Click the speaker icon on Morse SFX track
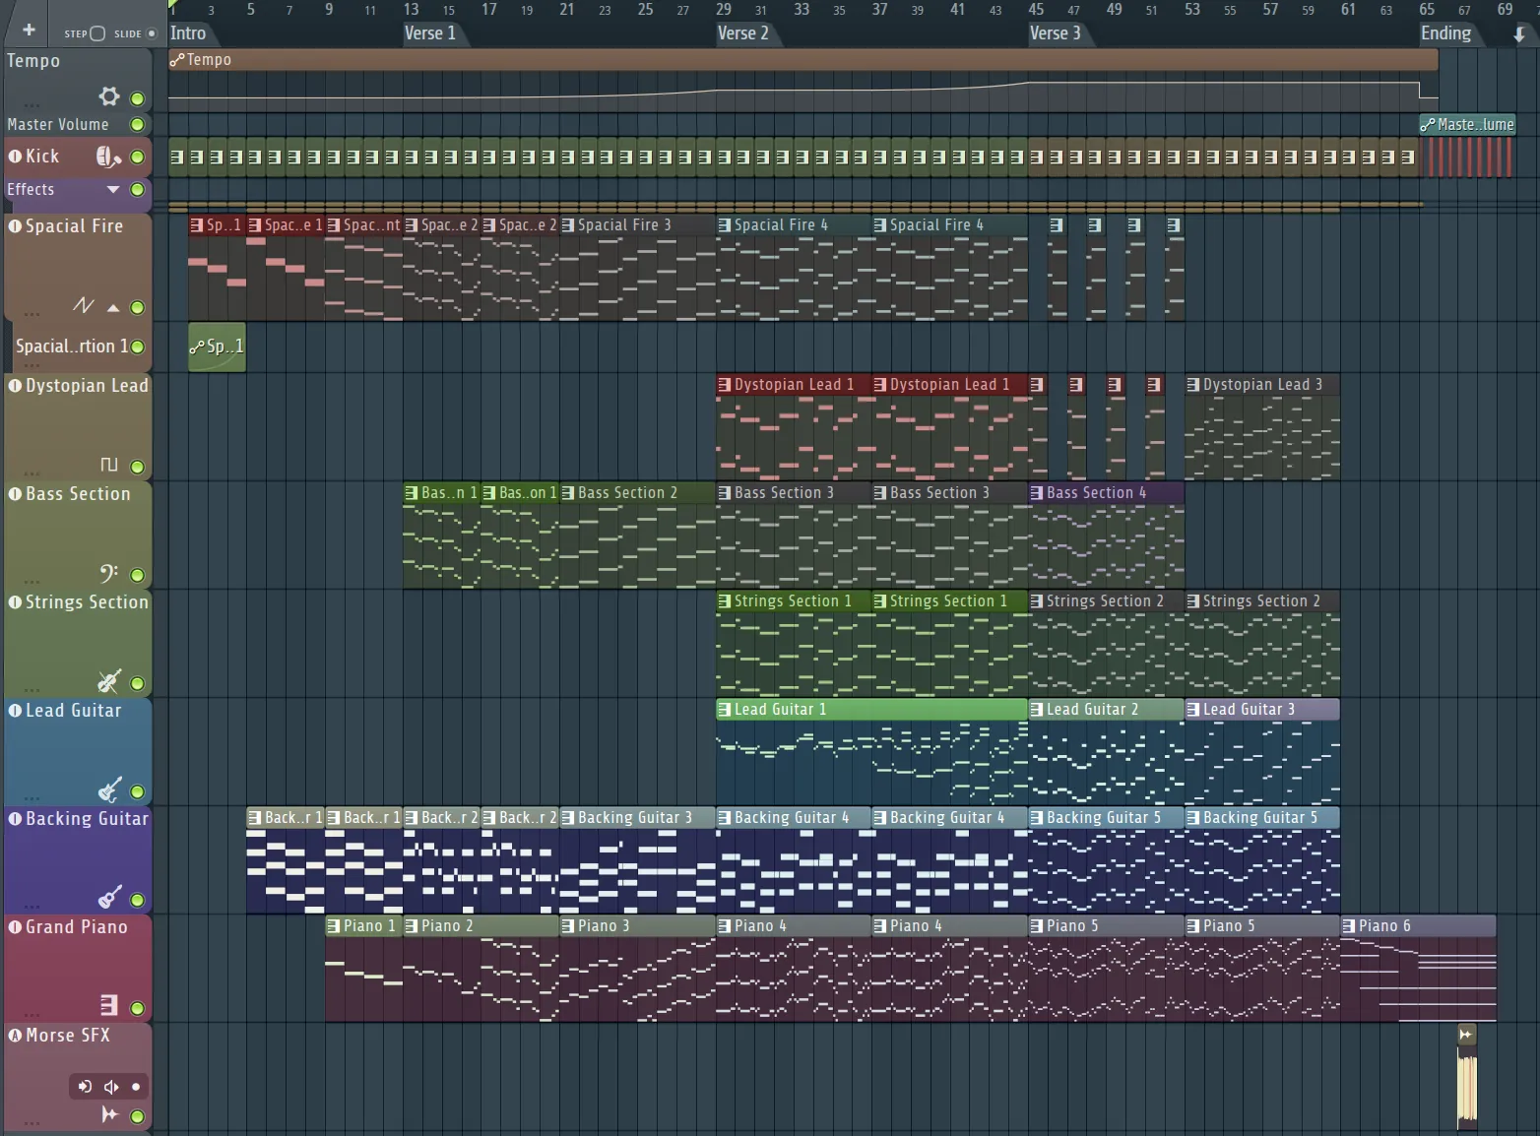The height and width of the screenshot is (1136, 1540). click(x=111, y=1087)
